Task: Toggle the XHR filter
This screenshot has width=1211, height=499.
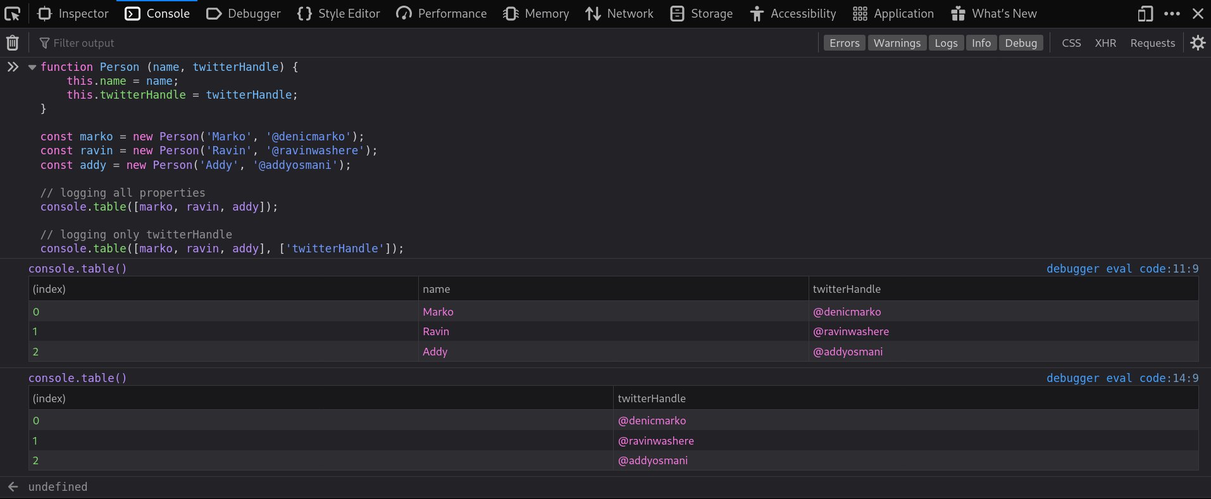Action: [1105, 43]
